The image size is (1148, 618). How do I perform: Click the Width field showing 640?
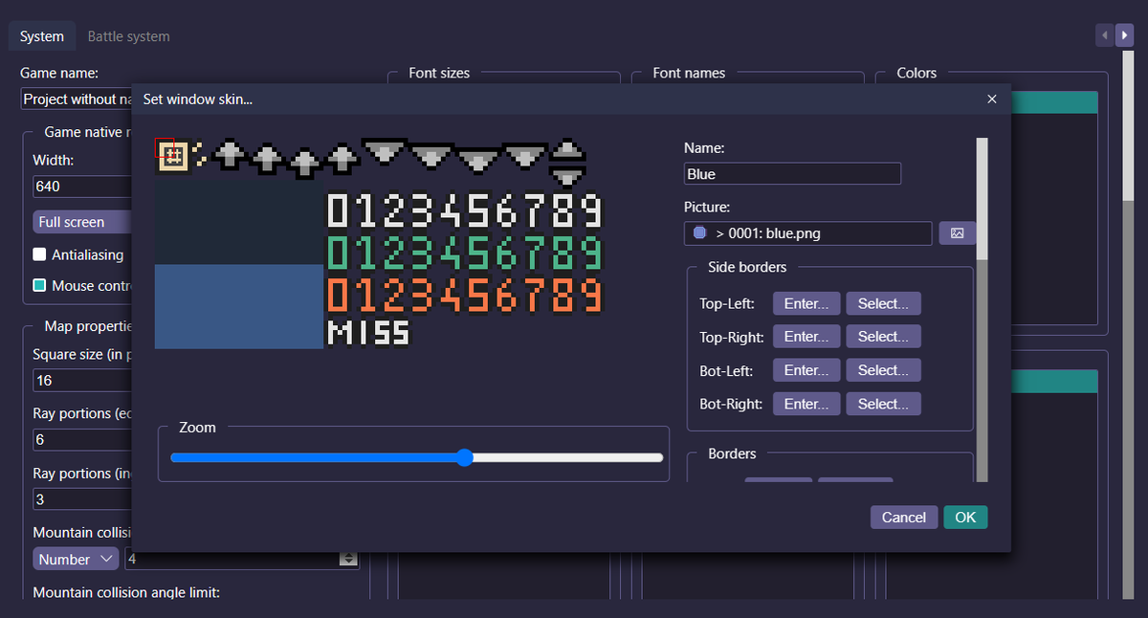pyautogui.click(x=81, y=187)
